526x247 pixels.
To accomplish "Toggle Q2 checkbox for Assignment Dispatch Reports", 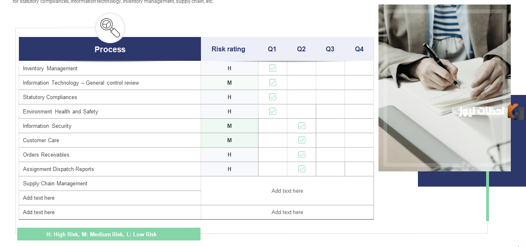I will [302, 169].
